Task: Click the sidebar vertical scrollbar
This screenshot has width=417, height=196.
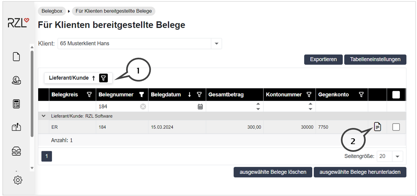Action: [x=32, y=93]
